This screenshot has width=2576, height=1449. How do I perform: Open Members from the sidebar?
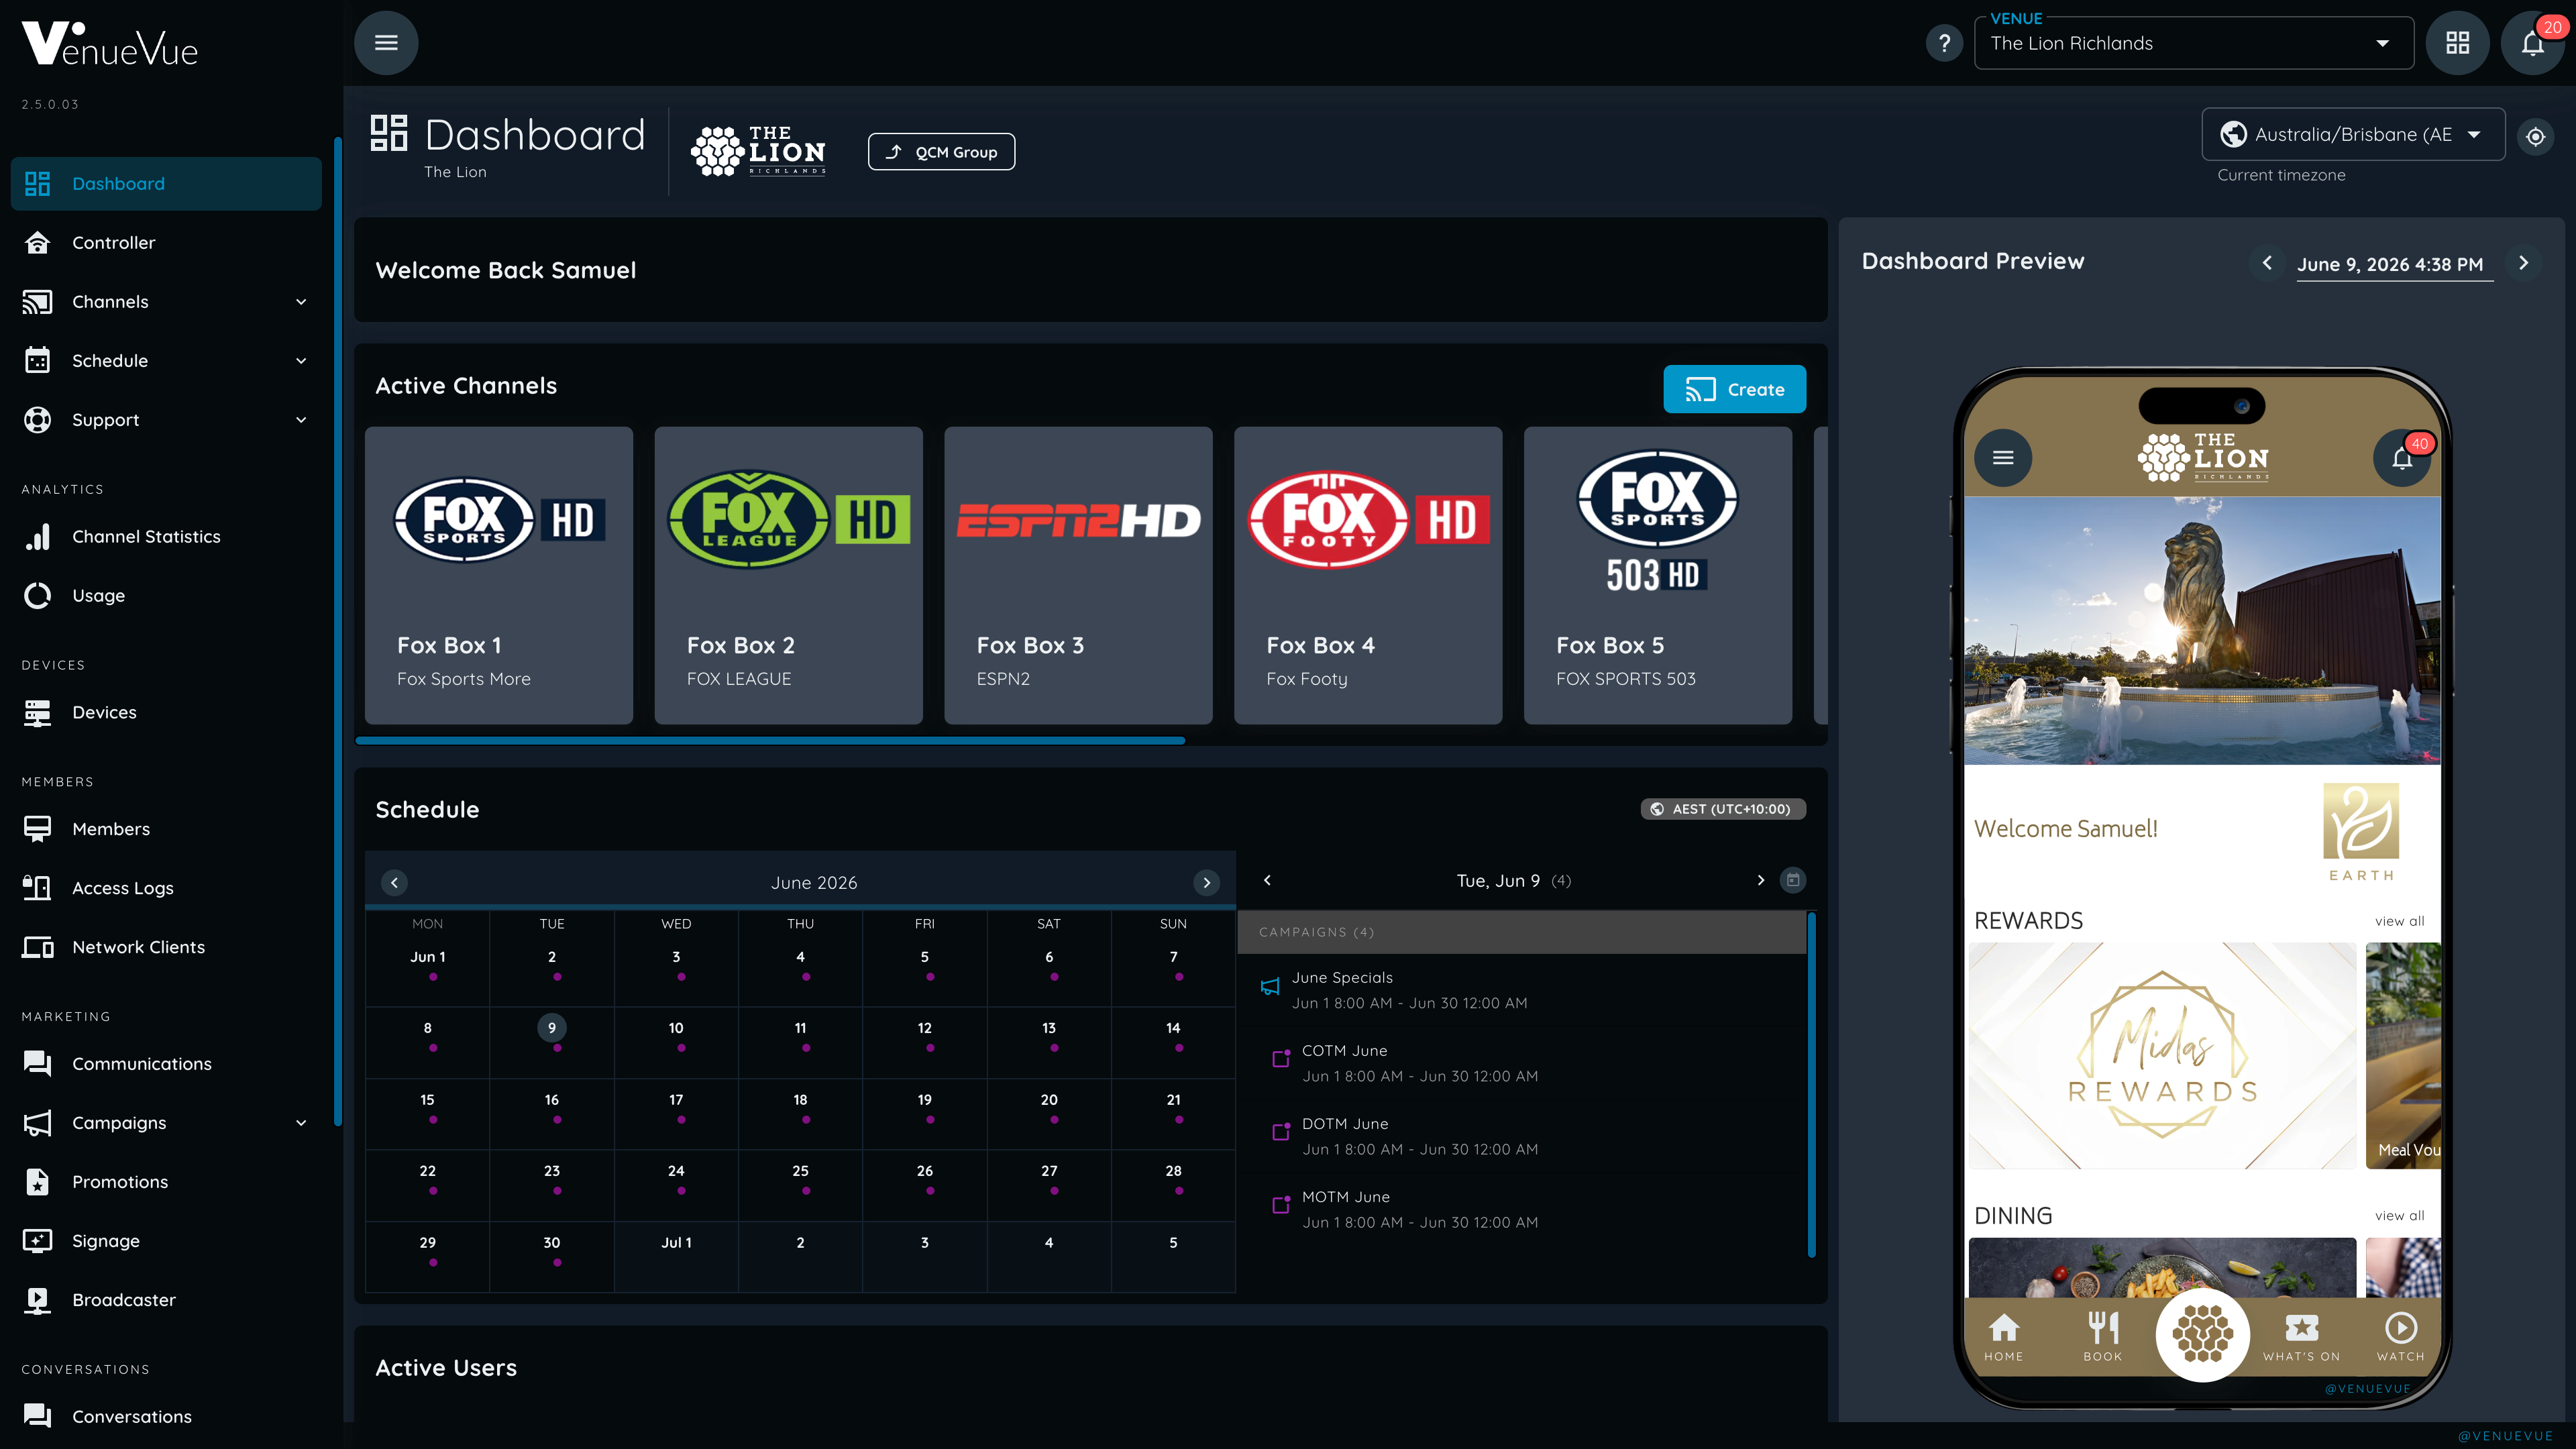coord(166,829)
